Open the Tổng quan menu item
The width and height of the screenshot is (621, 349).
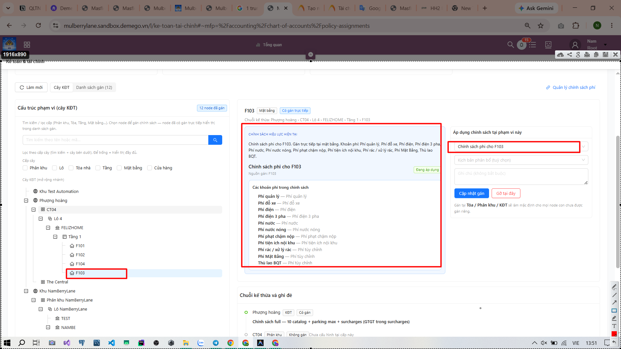[269, 45]
